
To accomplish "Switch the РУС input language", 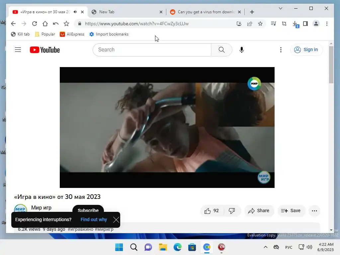I will click(289, 247).
